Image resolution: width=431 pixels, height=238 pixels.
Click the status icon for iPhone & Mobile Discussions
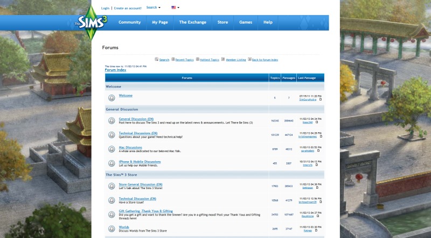point(112,163)
